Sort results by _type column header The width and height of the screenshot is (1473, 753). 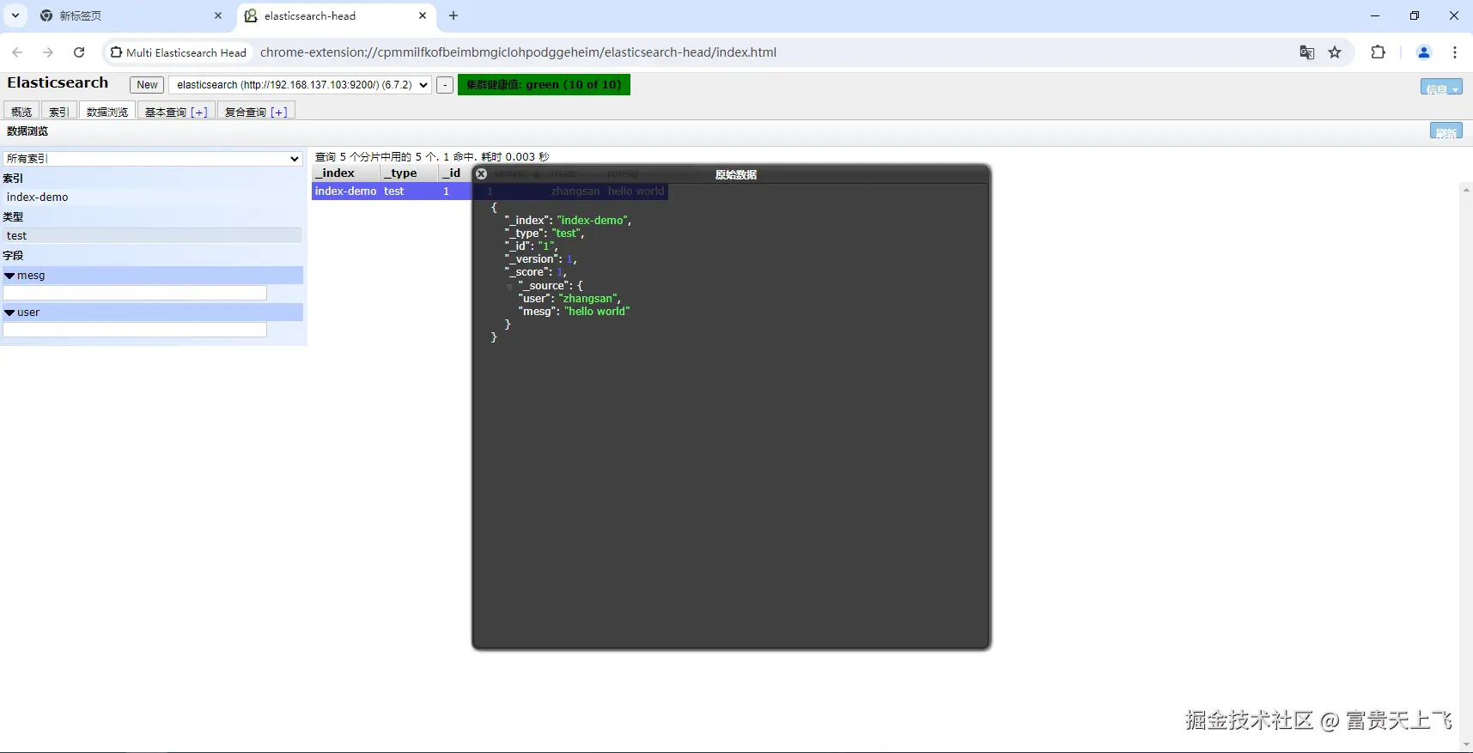(410, 173)
